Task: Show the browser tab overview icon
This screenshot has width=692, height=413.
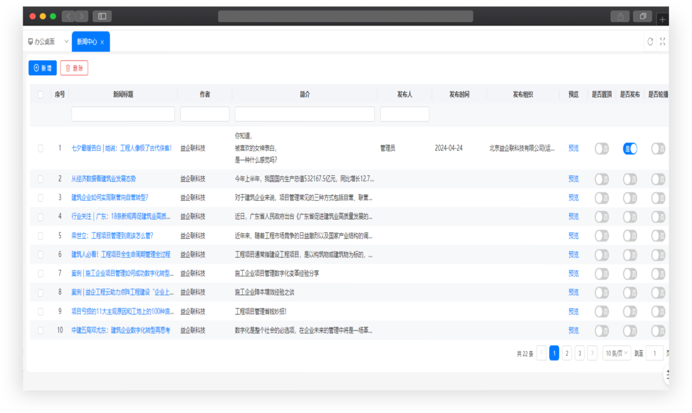Action: point(643,16)
